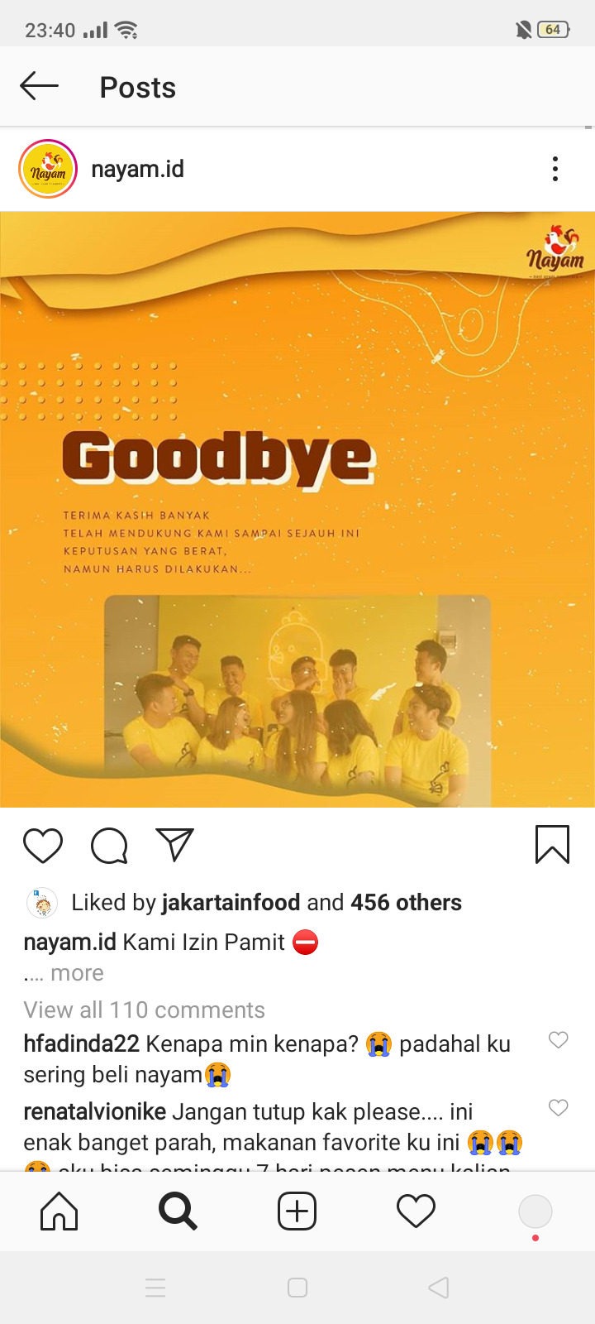
Task: Go back using the arrow beside Posts
Action: point(39,86)
